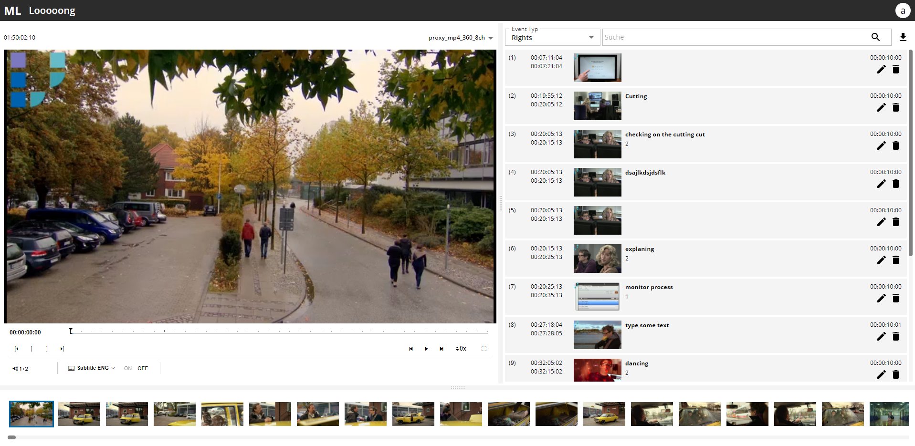
Task: Edit the 'Cutting' event
Action: (881, 107)
